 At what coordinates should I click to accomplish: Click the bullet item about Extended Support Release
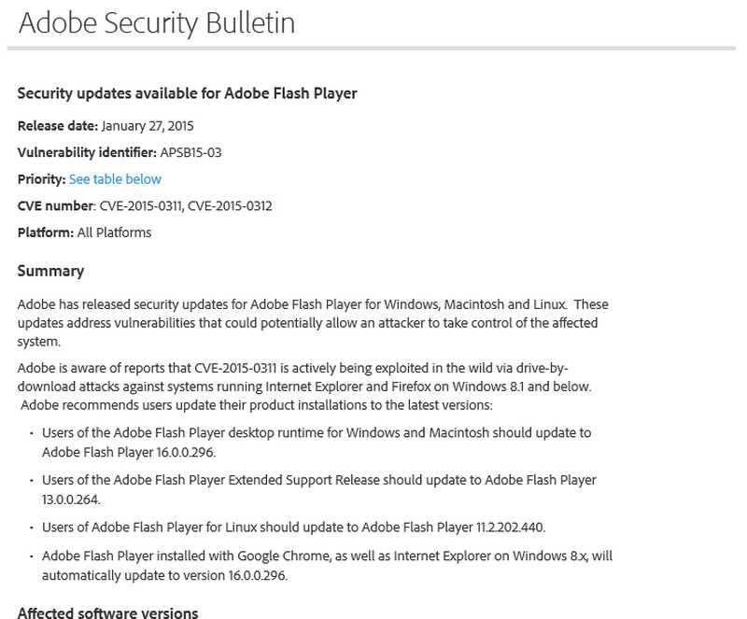point(318,489)
